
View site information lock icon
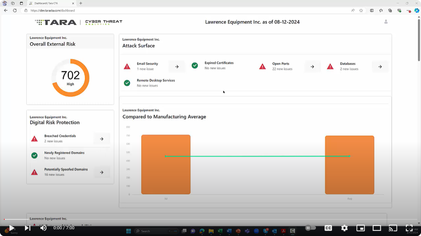coord(26,10)
